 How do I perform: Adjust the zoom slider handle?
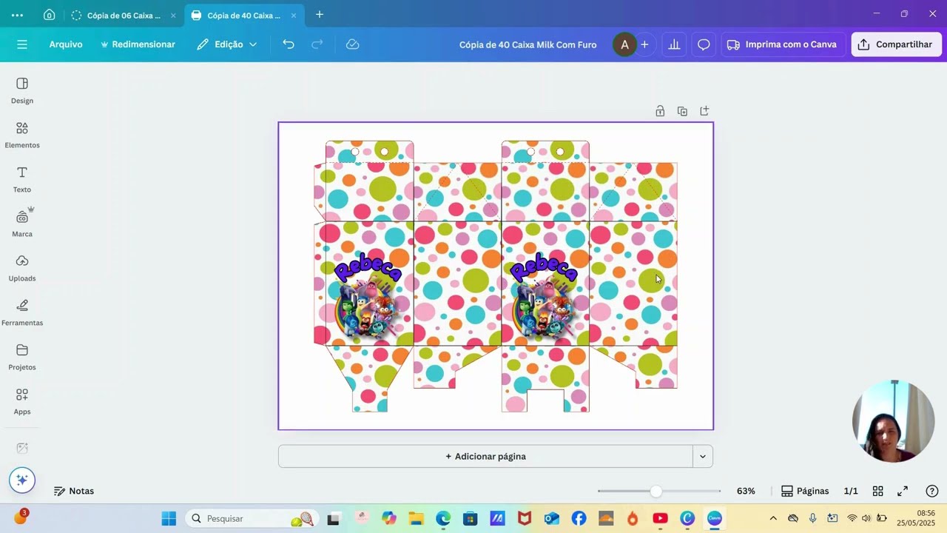coord(656,491)
